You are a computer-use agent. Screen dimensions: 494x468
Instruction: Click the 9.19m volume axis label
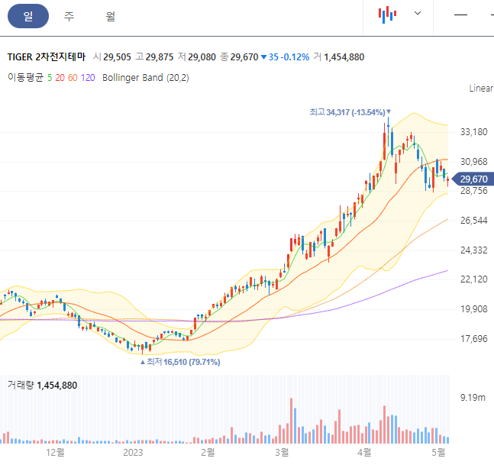point(473,398)
